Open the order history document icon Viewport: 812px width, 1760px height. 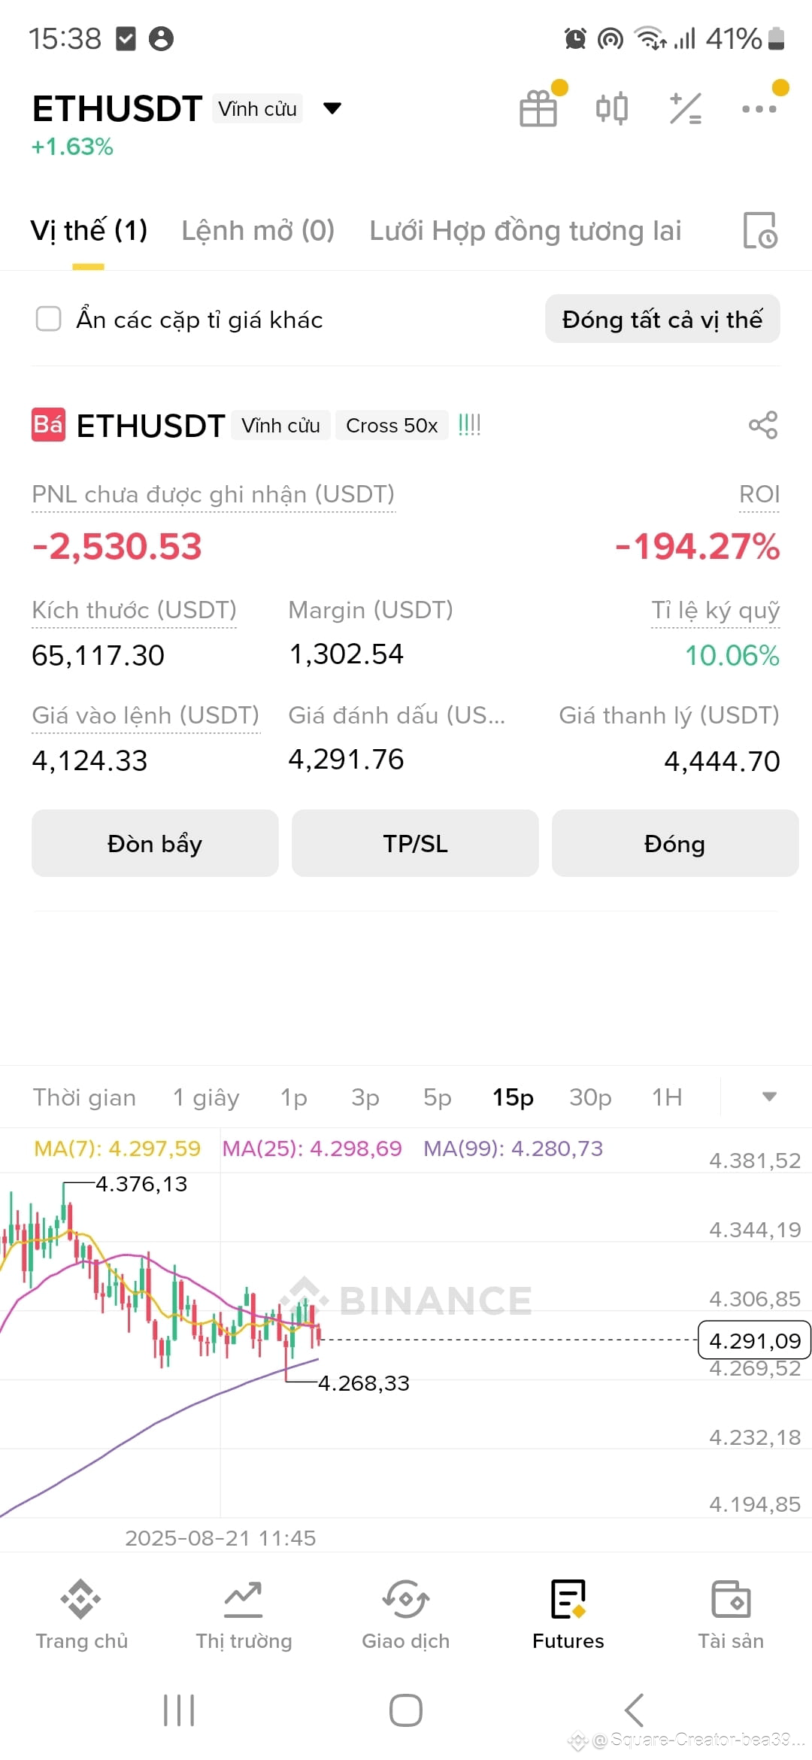click(x=759, y=230)
